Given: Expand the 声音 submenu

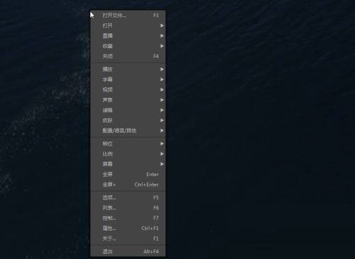Looking at the screenshot, I should click(x=128, y=100).
